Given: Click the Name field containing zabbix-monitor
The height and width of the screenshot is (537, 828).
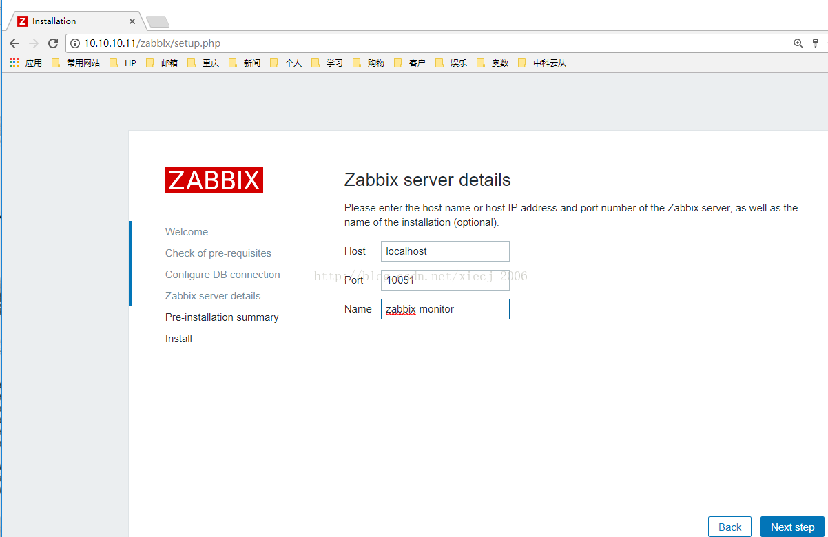Looking at the screenshot, I should (x=445, y=309).
